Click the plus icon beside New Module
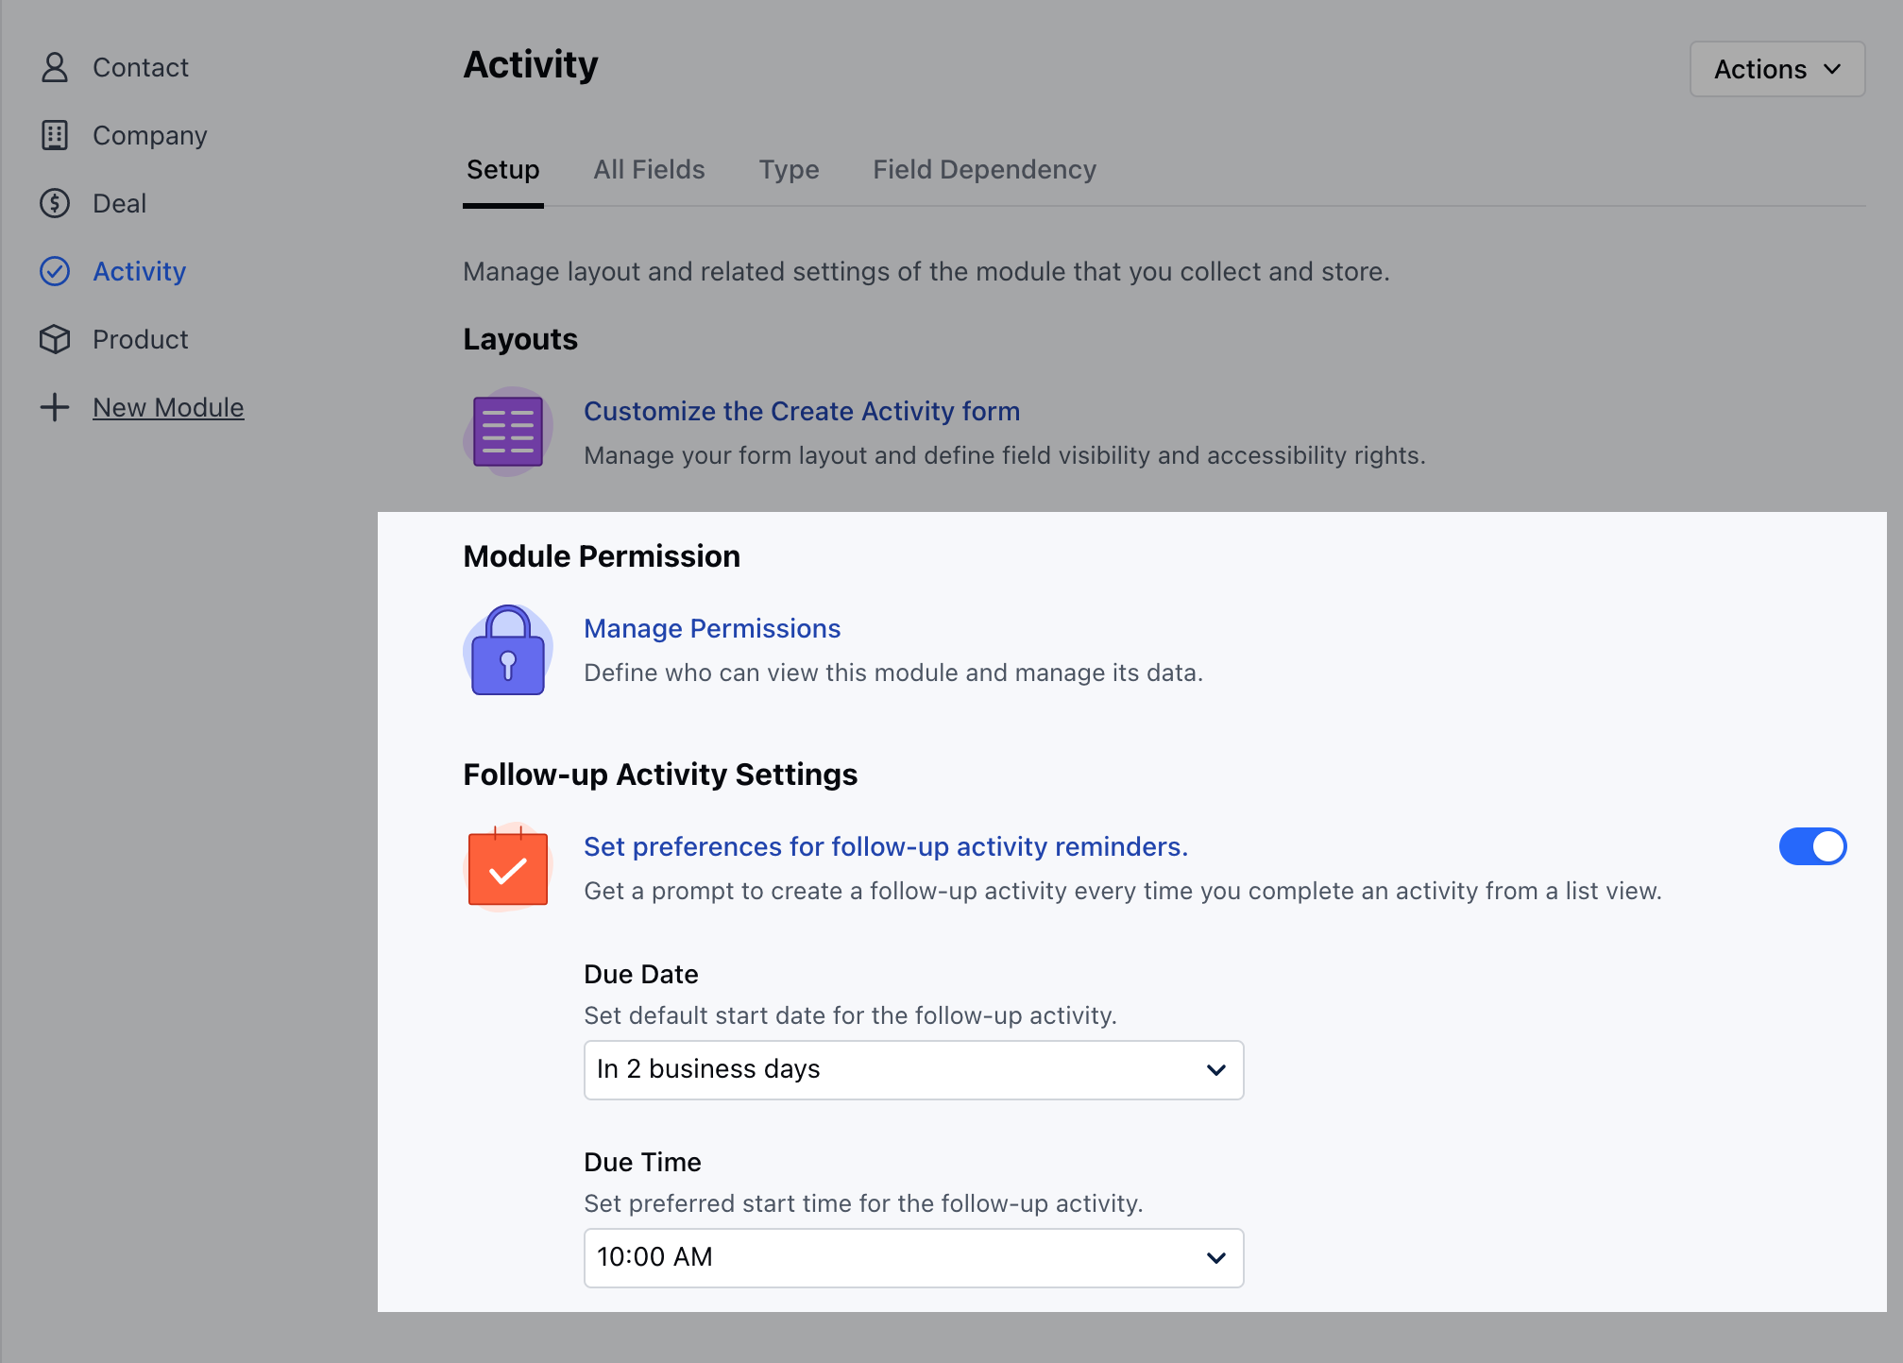Image resolution: width=1903 pixels, height=1363 pixels. tap(55, 407)
